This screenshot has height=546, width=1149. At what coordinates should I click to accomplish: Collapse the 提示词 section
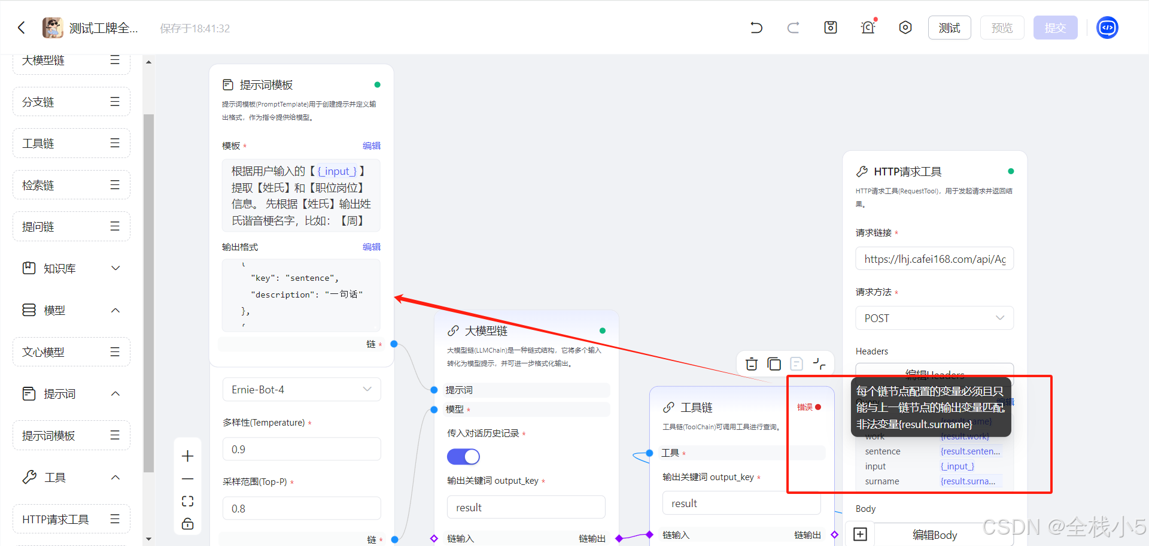tap(115, 393)
